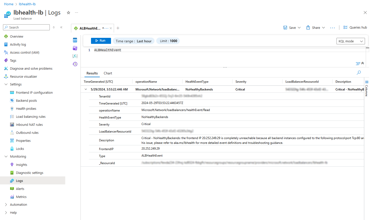Open Access control (IAM)

click(24, 52)
